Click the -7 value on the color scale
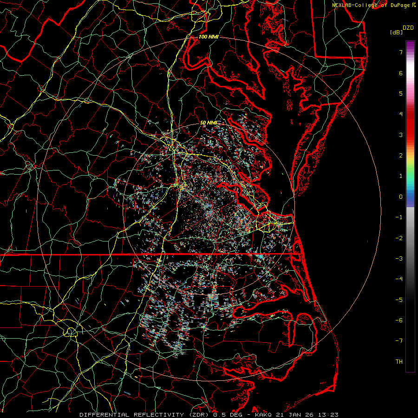 399,341
